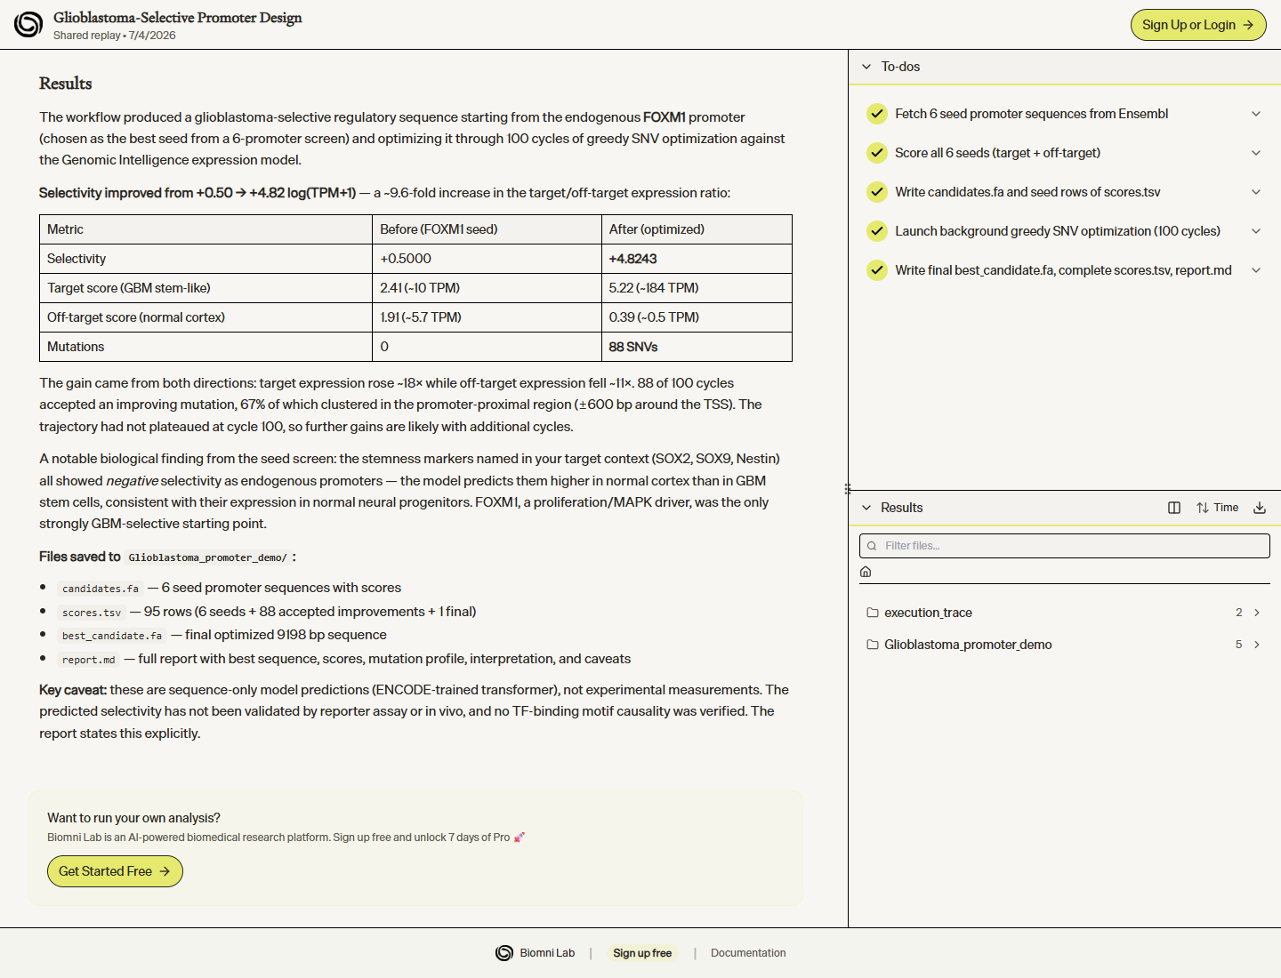This screenshot has width=1281, height=978.
Task: Toggle the check for Write candidates.fa task
Action: [877, 192]
